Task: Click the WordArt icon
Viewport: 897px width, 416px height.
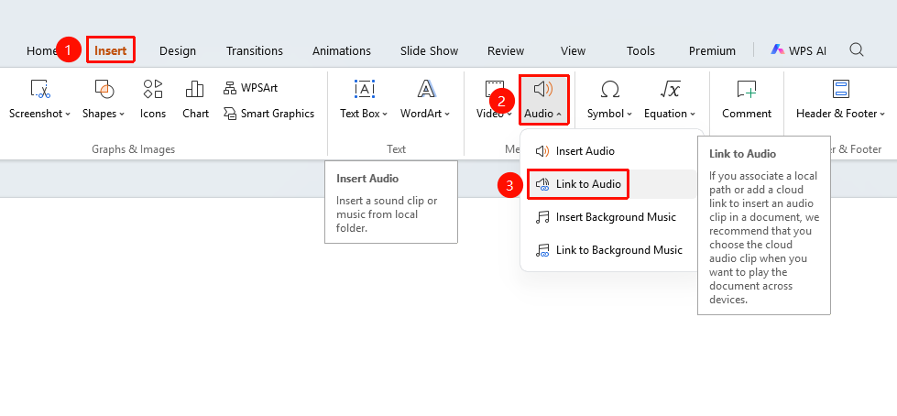Action: pyautogui.click(x=426, y=89)
